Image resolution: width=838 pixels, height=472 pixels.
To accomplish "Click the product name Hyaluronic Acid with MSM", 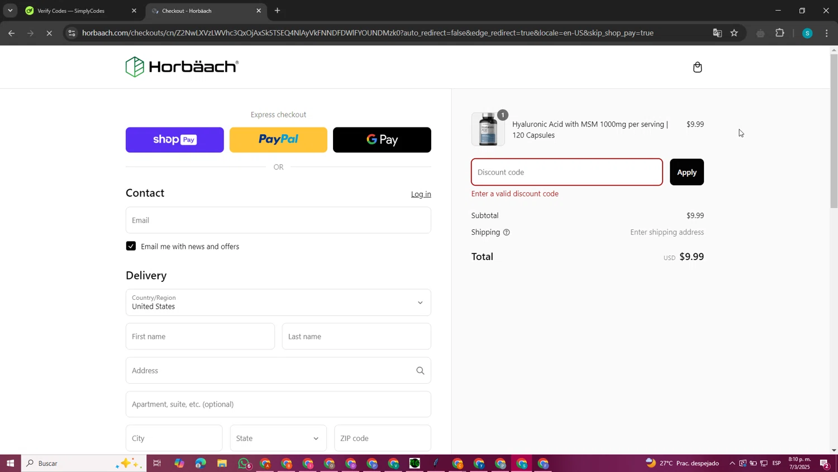I will coord(590,130).
